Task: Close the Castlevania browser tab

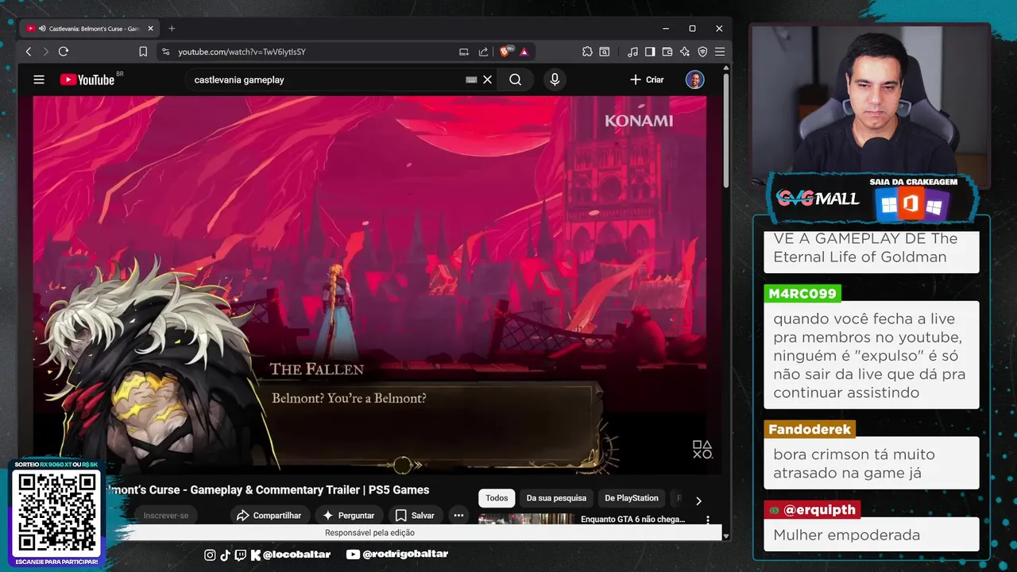Action: click(x=151, y=29)
